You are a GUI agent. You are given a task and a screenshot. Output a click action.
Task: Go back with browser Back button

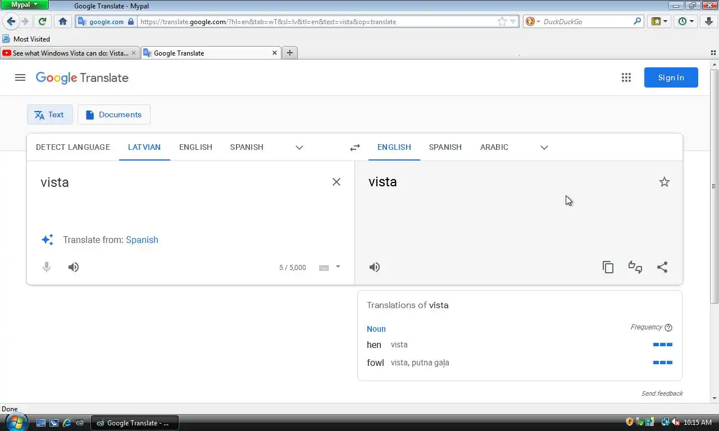(x=11, y=21)
